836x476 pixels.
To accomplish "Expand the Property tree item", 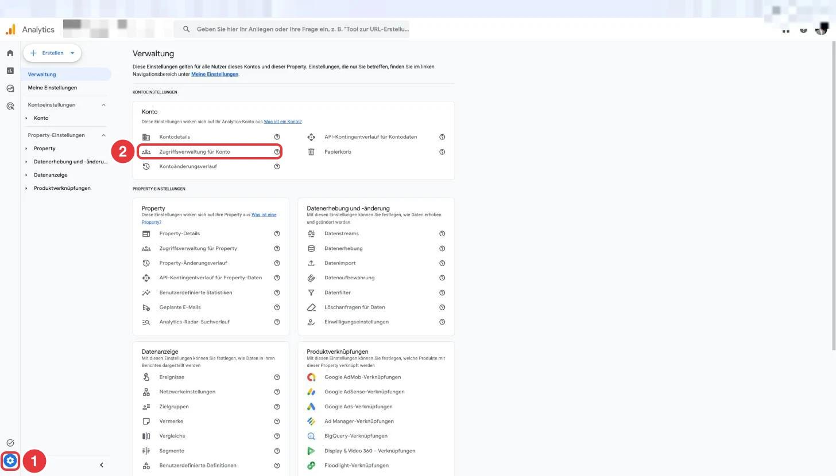I will pos(26,149).
